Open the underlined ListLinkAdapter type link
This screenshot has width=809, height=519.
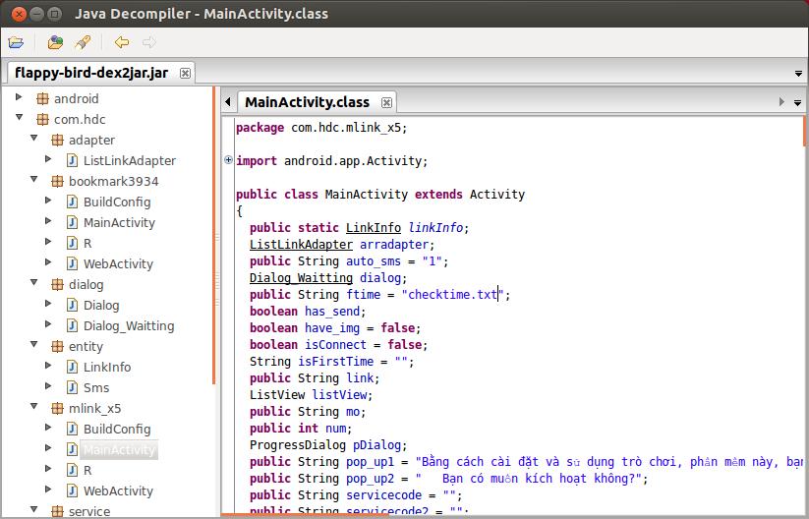point(301,244)
